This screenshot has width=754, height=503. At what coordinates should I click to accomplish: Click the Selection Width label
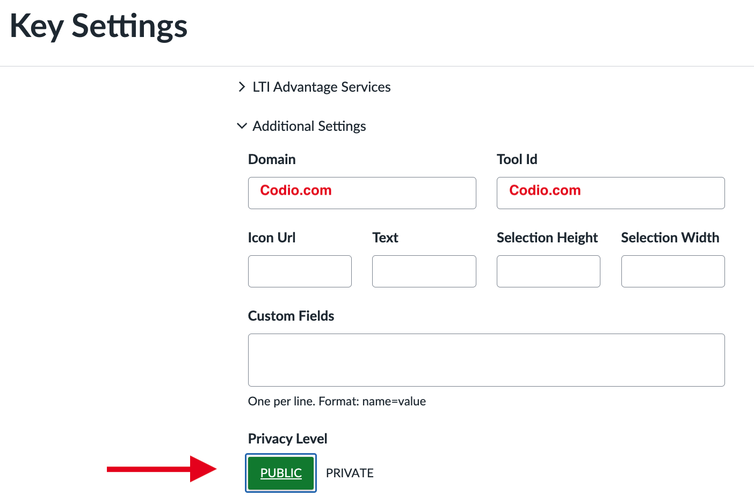click(670, 238)
